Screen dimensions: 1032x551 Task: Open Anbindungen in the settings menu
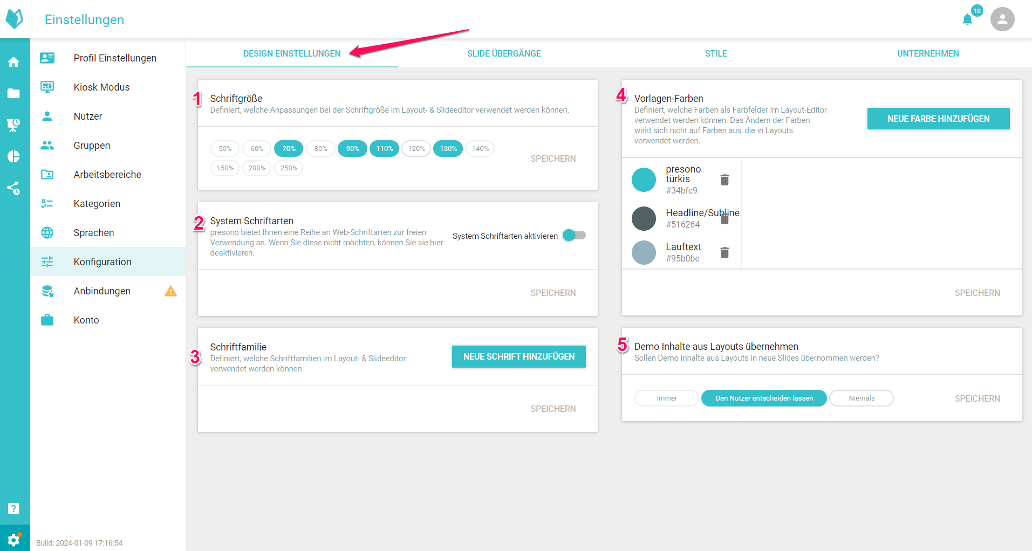[x=102, y=291]
